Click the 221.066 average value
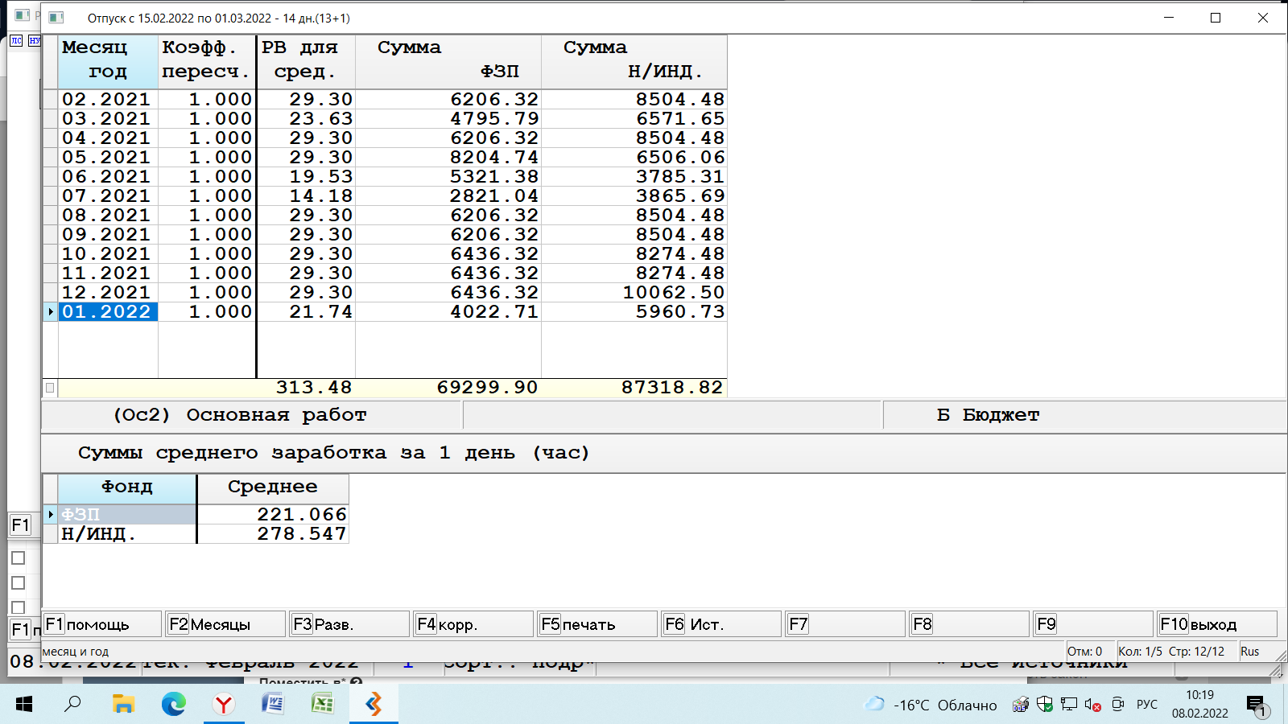 click(x=302, y=514)
